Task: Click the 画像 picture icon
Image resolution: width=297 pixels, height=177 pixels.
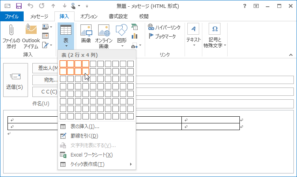Action: [86, 30]
